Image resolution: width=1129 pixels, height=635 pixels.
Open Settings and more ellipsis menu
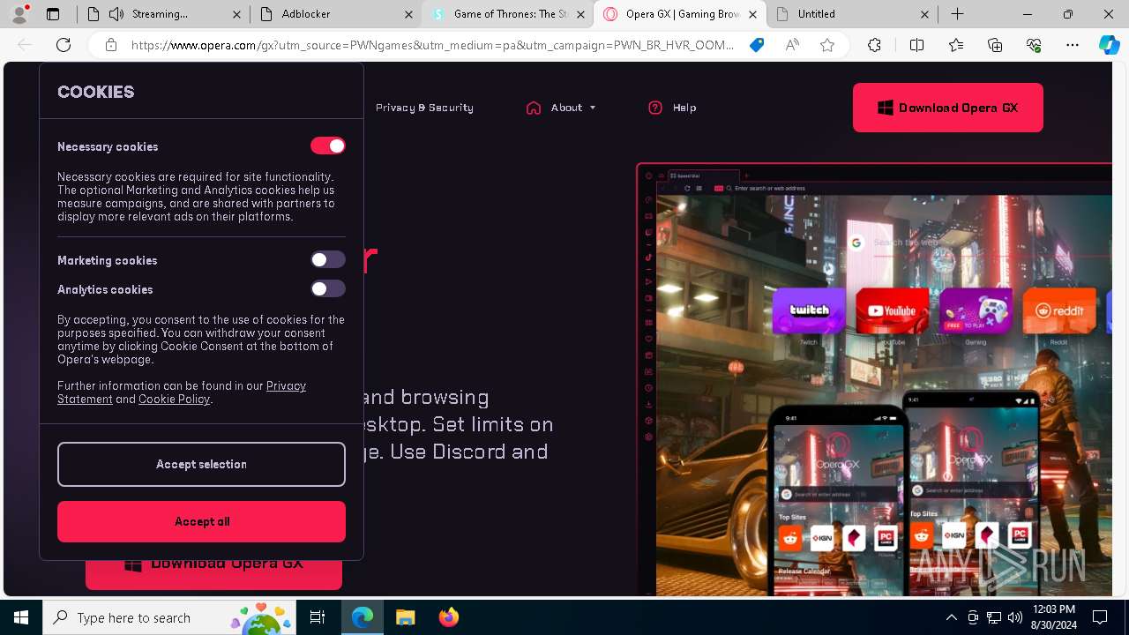pyautogui.click(x=1073, y=45)
